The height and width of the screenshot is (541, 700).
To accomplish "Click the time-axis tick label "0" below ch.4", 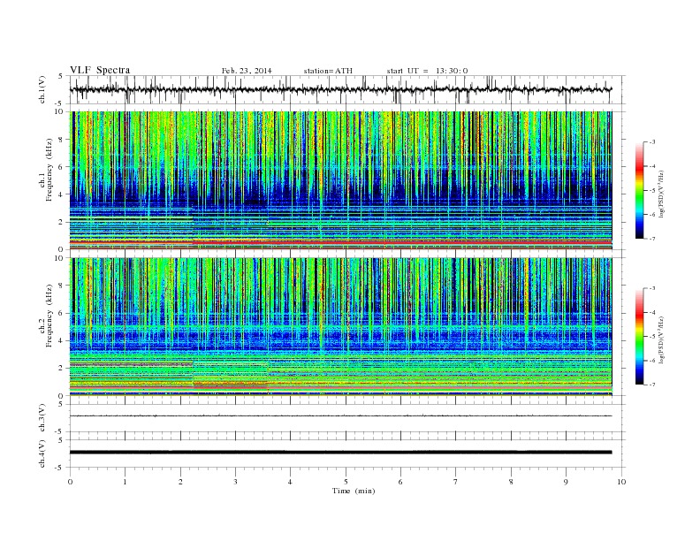I will (x=70, y=482).
